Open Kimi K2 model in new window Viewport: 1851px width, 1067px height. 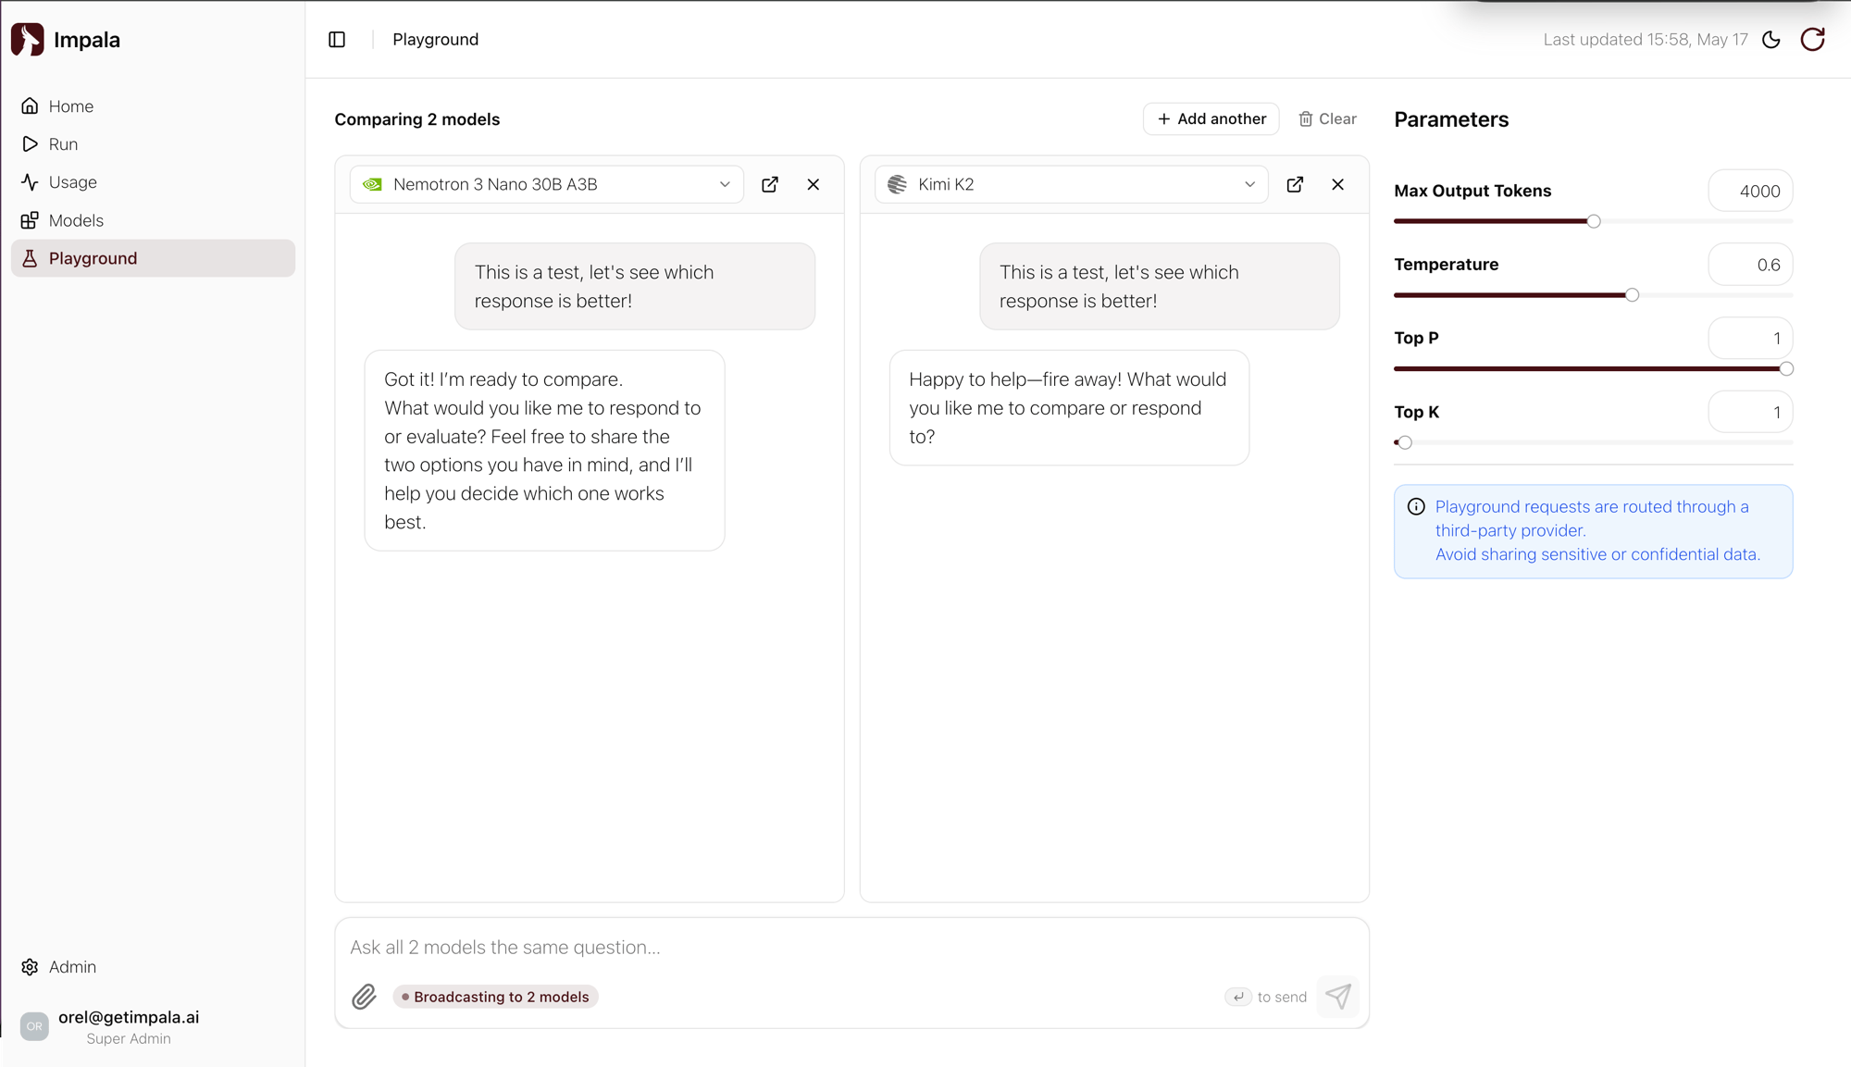click(x=1295, y=184)
